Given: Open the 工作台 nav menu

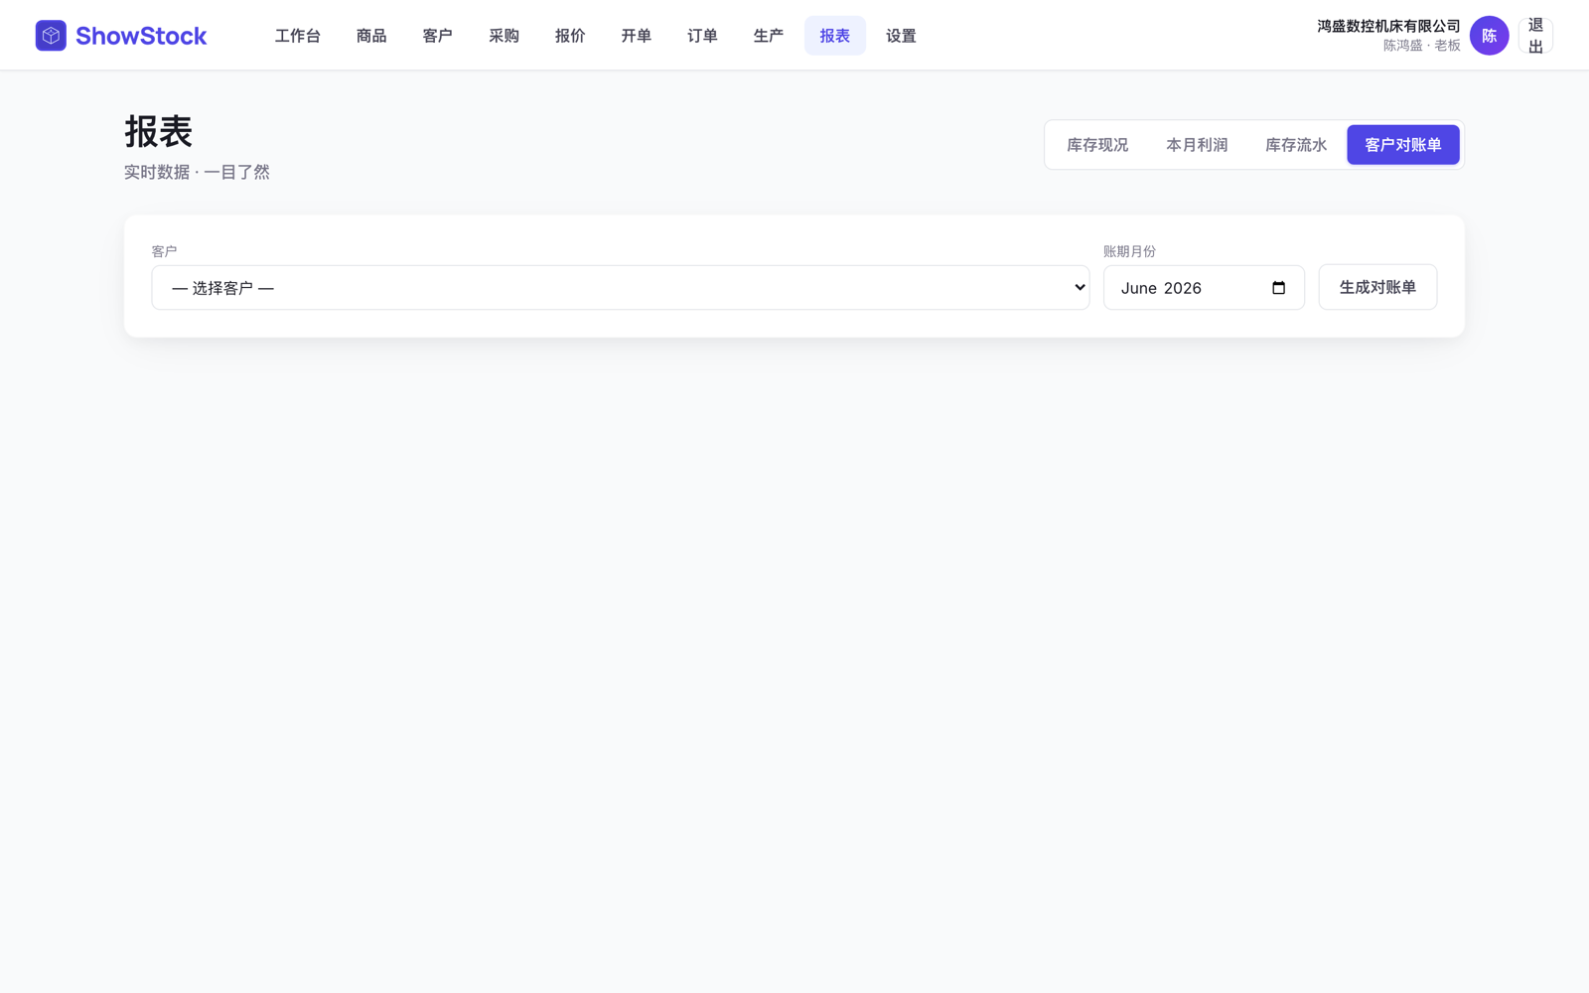Looking at the screenshot, I should [298, 36].
